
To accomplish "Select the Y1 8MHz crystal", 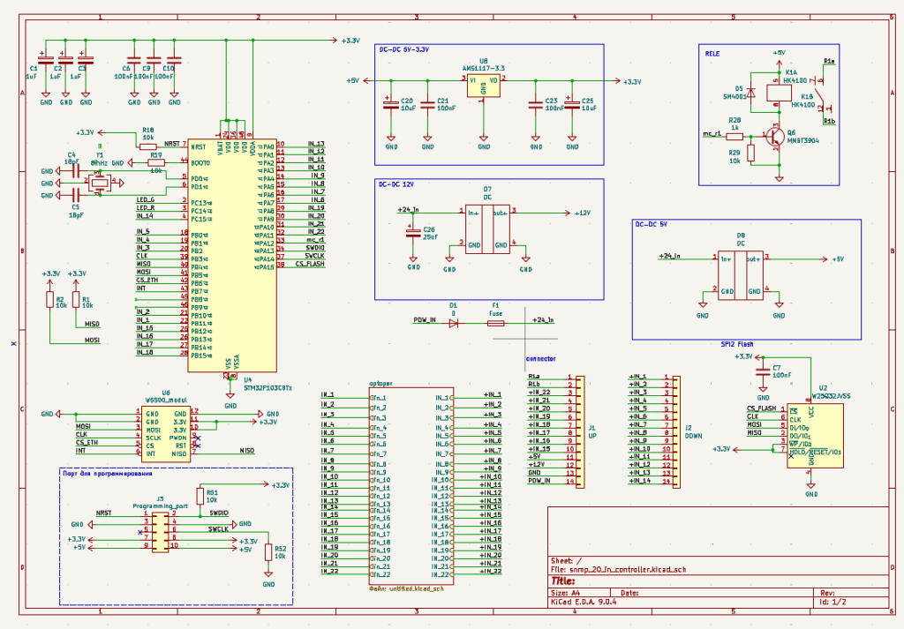I will pyautogui.click(x=96, y=182).
